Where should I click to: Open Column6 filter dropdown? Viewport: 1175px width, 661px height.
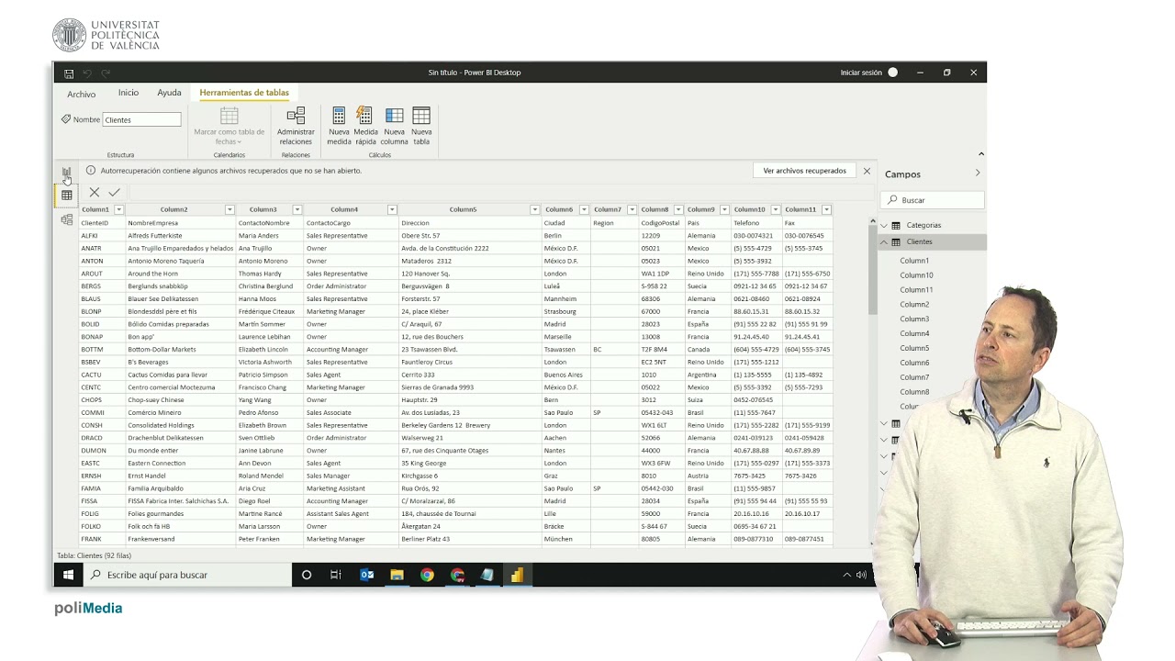click(x=584, y=210)
